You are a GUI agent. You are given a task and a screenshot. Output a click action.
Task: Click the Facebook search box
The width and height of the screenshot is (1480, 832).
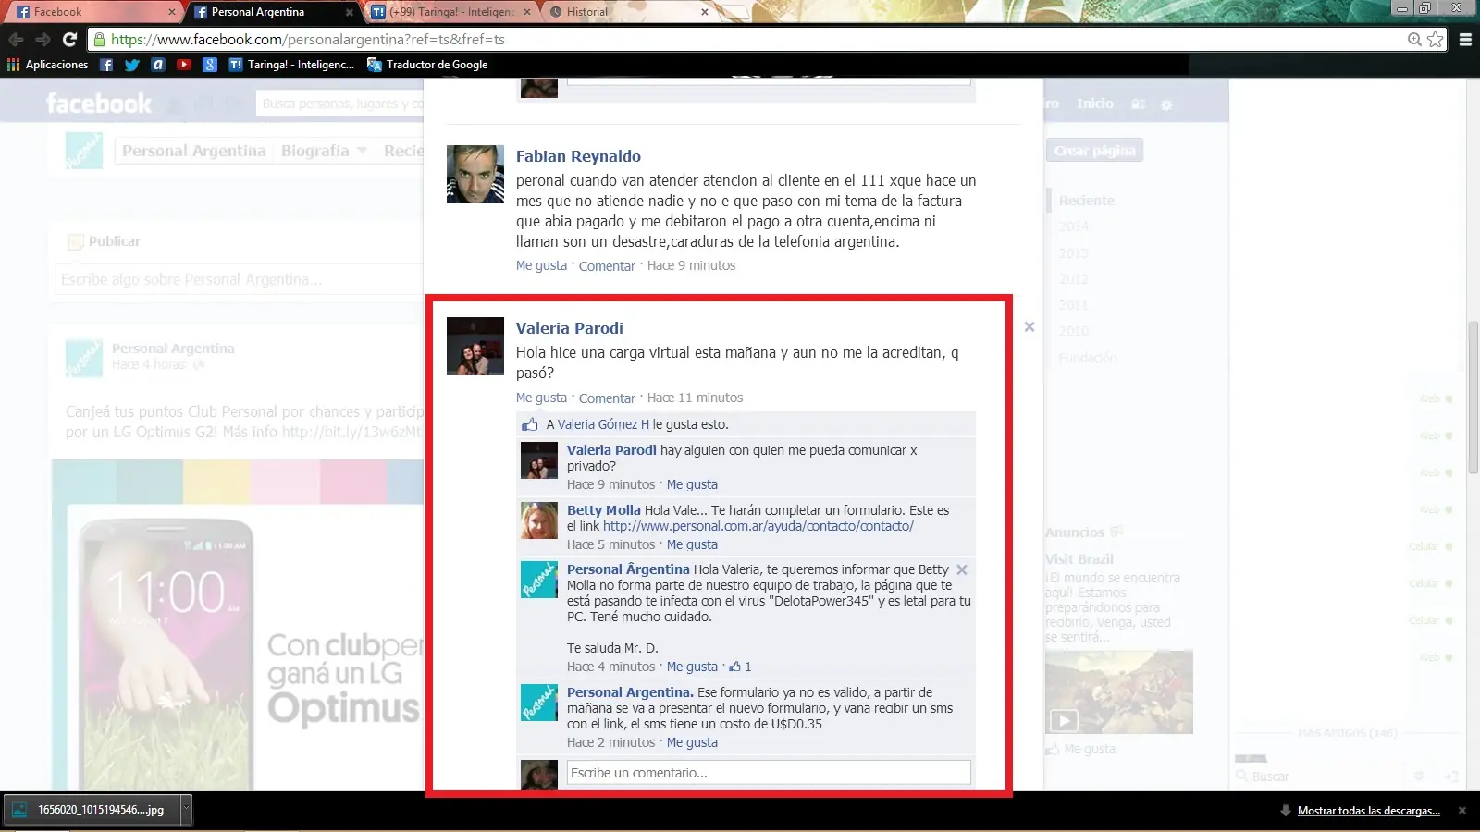pyautogui.click(x=340, y=104)
